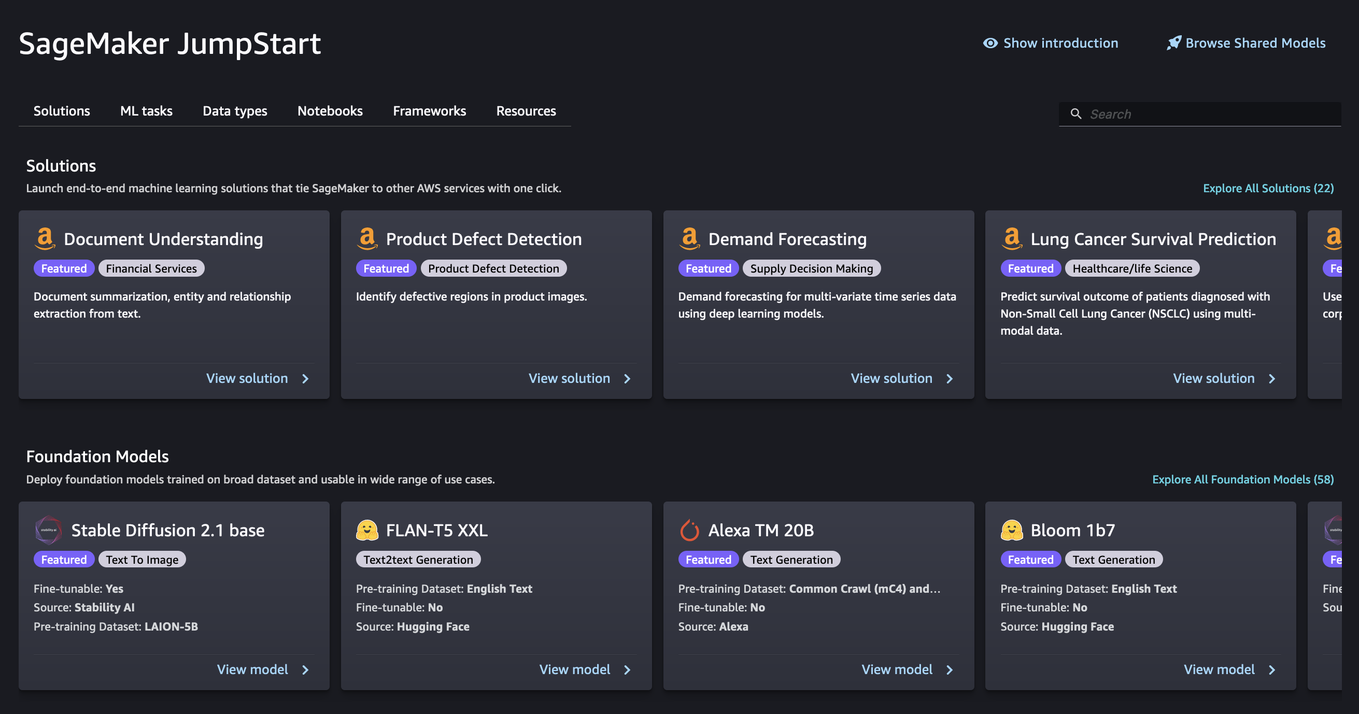Click the Hugging Face emoji on Bloom 1b7 card
The image size is (1359, 714).
(x=1012, y=530)
